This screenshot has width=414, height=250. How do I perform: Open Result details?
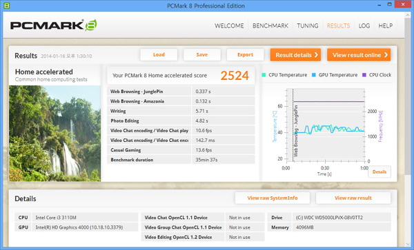[295, 55]
